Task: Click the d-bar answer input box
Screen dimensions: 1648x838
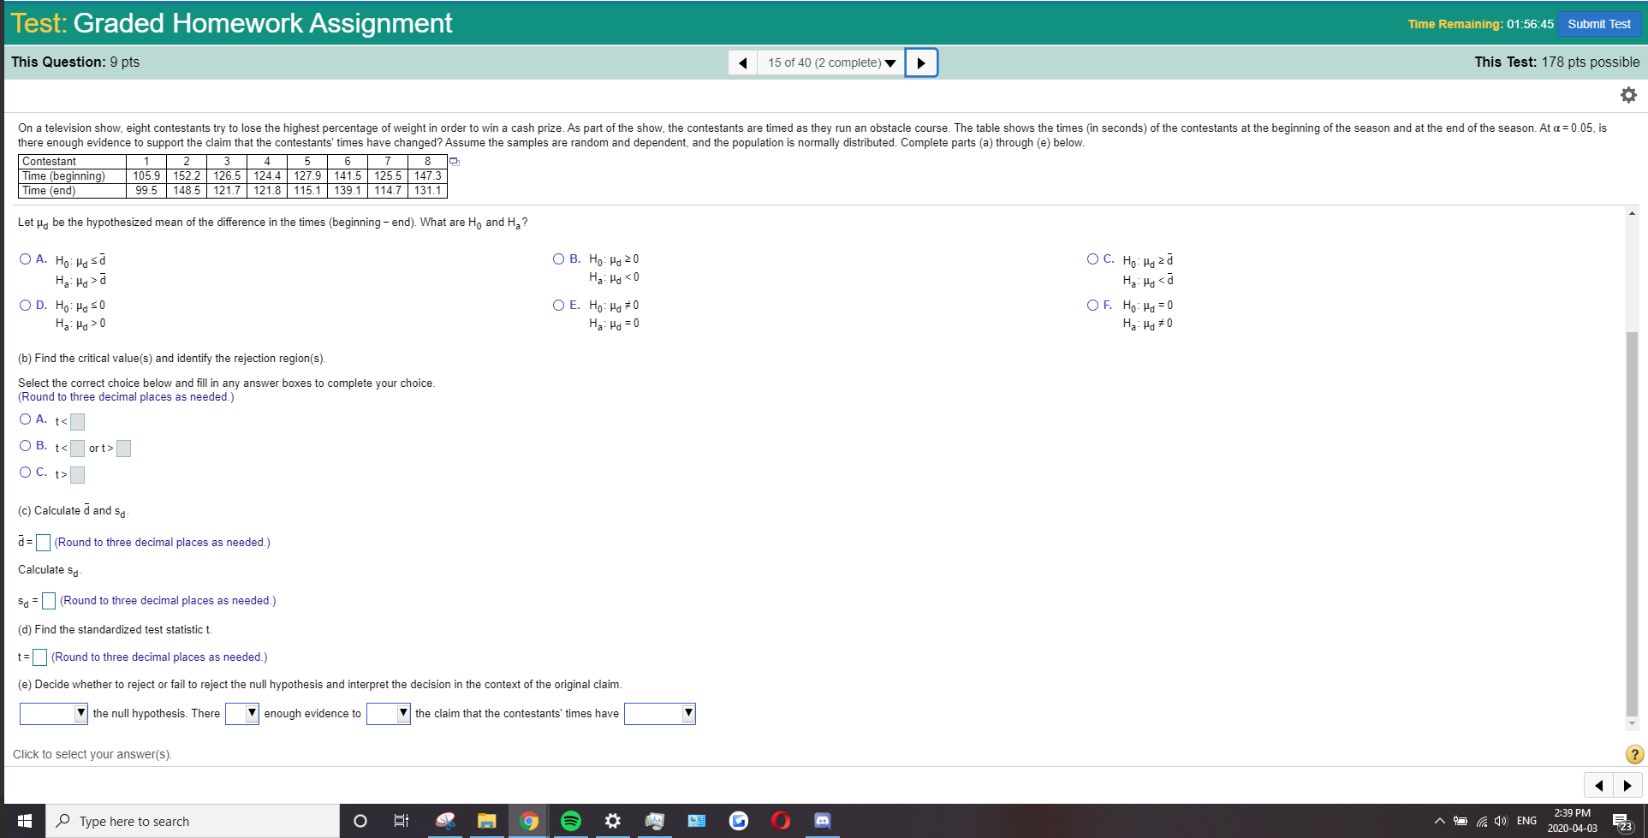Action: point(42,542)
